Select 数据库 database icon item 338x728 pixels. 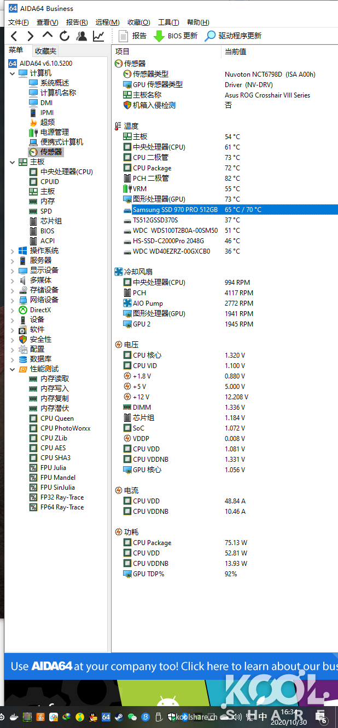coord(23,359)
